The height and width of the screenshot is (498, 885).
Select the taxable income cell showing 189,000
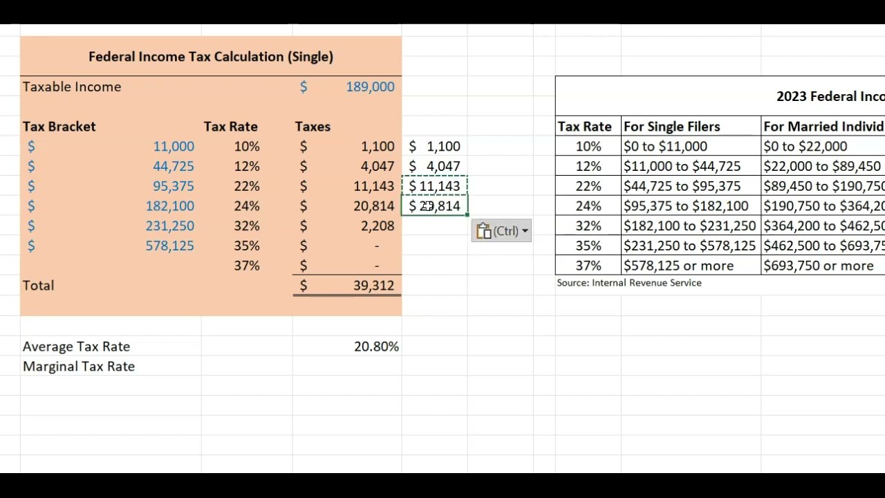tap(347, 86)
